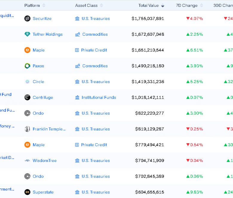Click the Superstate total value $604,655,615
Screen dimensions: 233x198
(149, 192)
